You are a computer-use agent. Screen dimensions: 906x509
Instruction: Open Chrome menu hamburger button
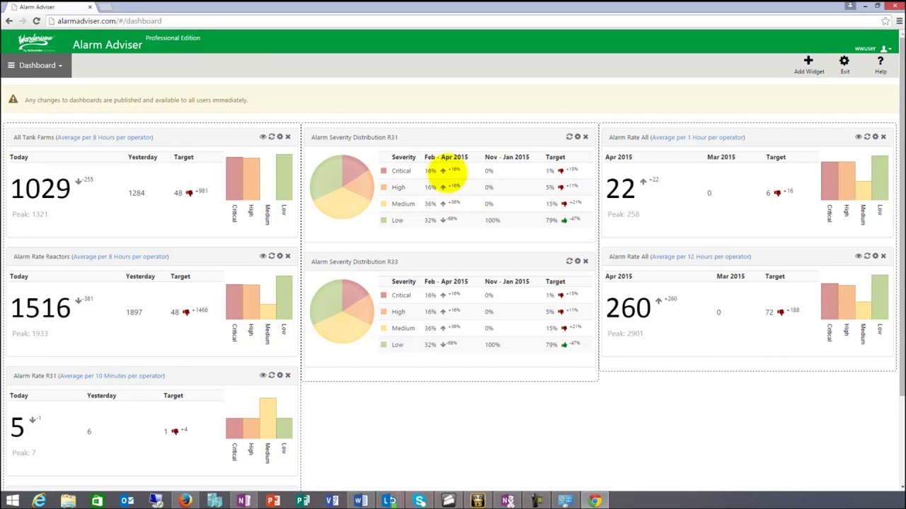point(900,21)
